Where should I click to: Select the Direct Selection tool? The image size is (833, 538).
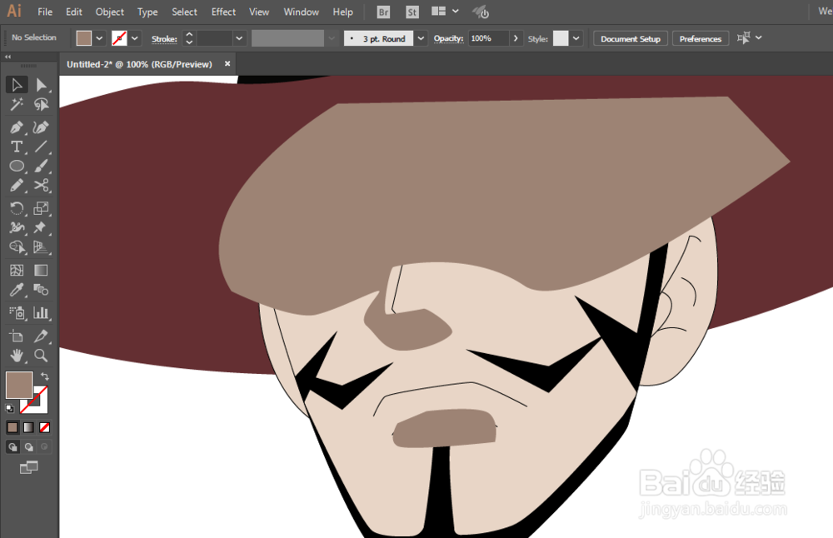point(41,85)
